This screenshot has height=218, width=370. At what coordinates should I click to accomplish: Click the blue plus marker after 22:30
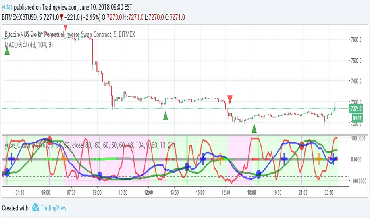pos(333,159)
